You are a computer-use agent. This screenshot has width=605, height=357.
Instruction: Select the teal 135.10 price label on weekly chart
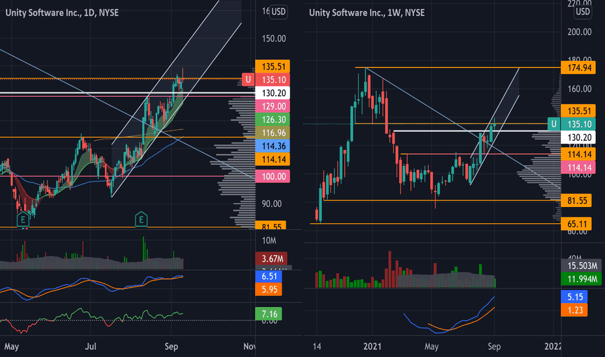point(578,124)
